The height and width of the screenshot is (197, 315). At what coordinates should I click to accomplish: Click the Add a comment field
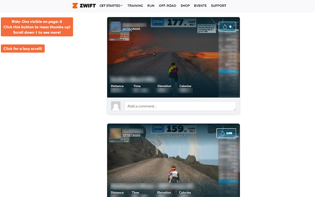tap(180, 106)
